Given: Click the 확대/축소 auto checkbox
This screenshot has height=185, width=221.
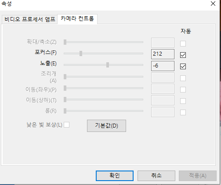Looking at the screenshot, I should [x=183, y=43].
